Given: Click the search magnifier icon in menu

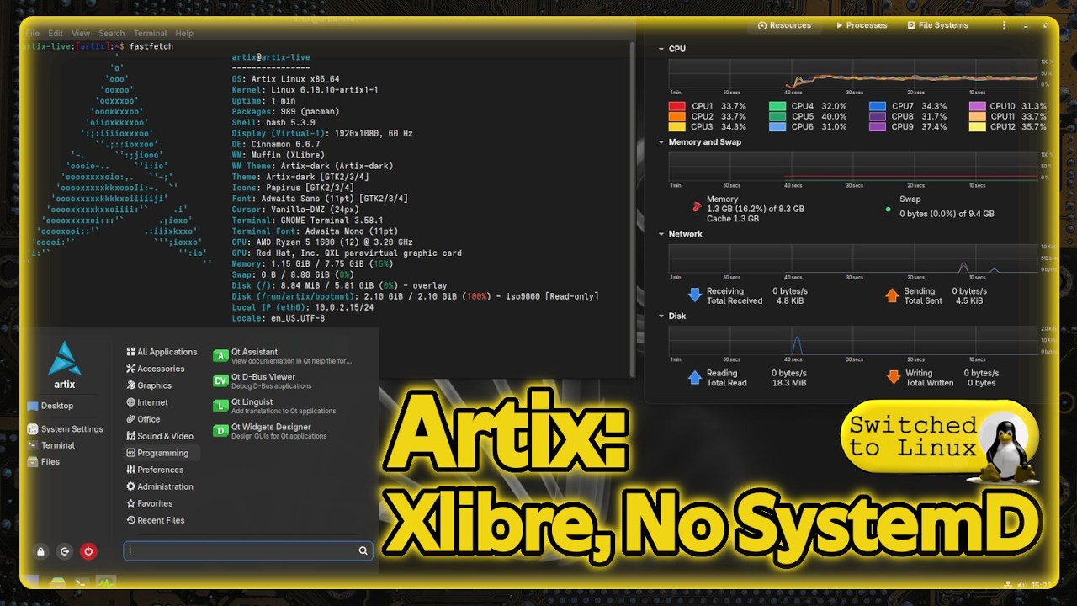Looking at the screenshot, I should click(363, 550).
